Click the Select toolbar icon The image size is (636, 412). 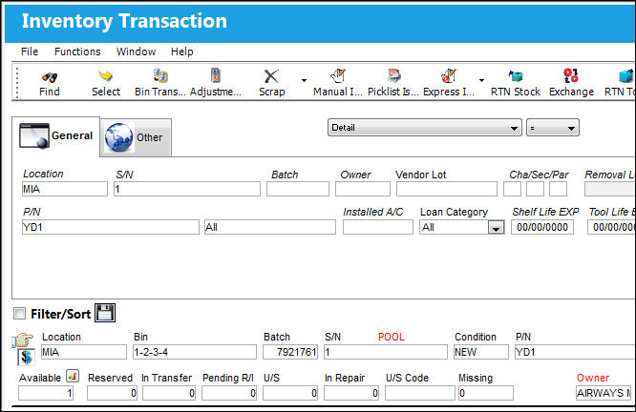click(x=105, y=75)
